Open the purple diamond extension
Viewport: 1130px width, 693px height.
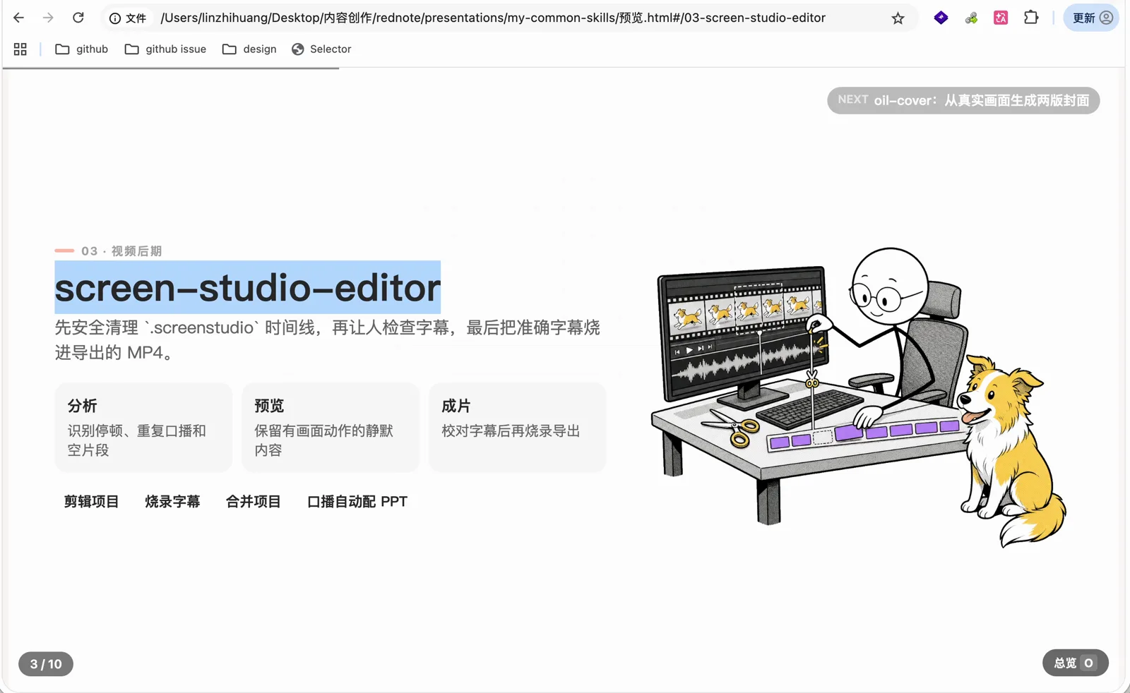[x=941, y=18]
